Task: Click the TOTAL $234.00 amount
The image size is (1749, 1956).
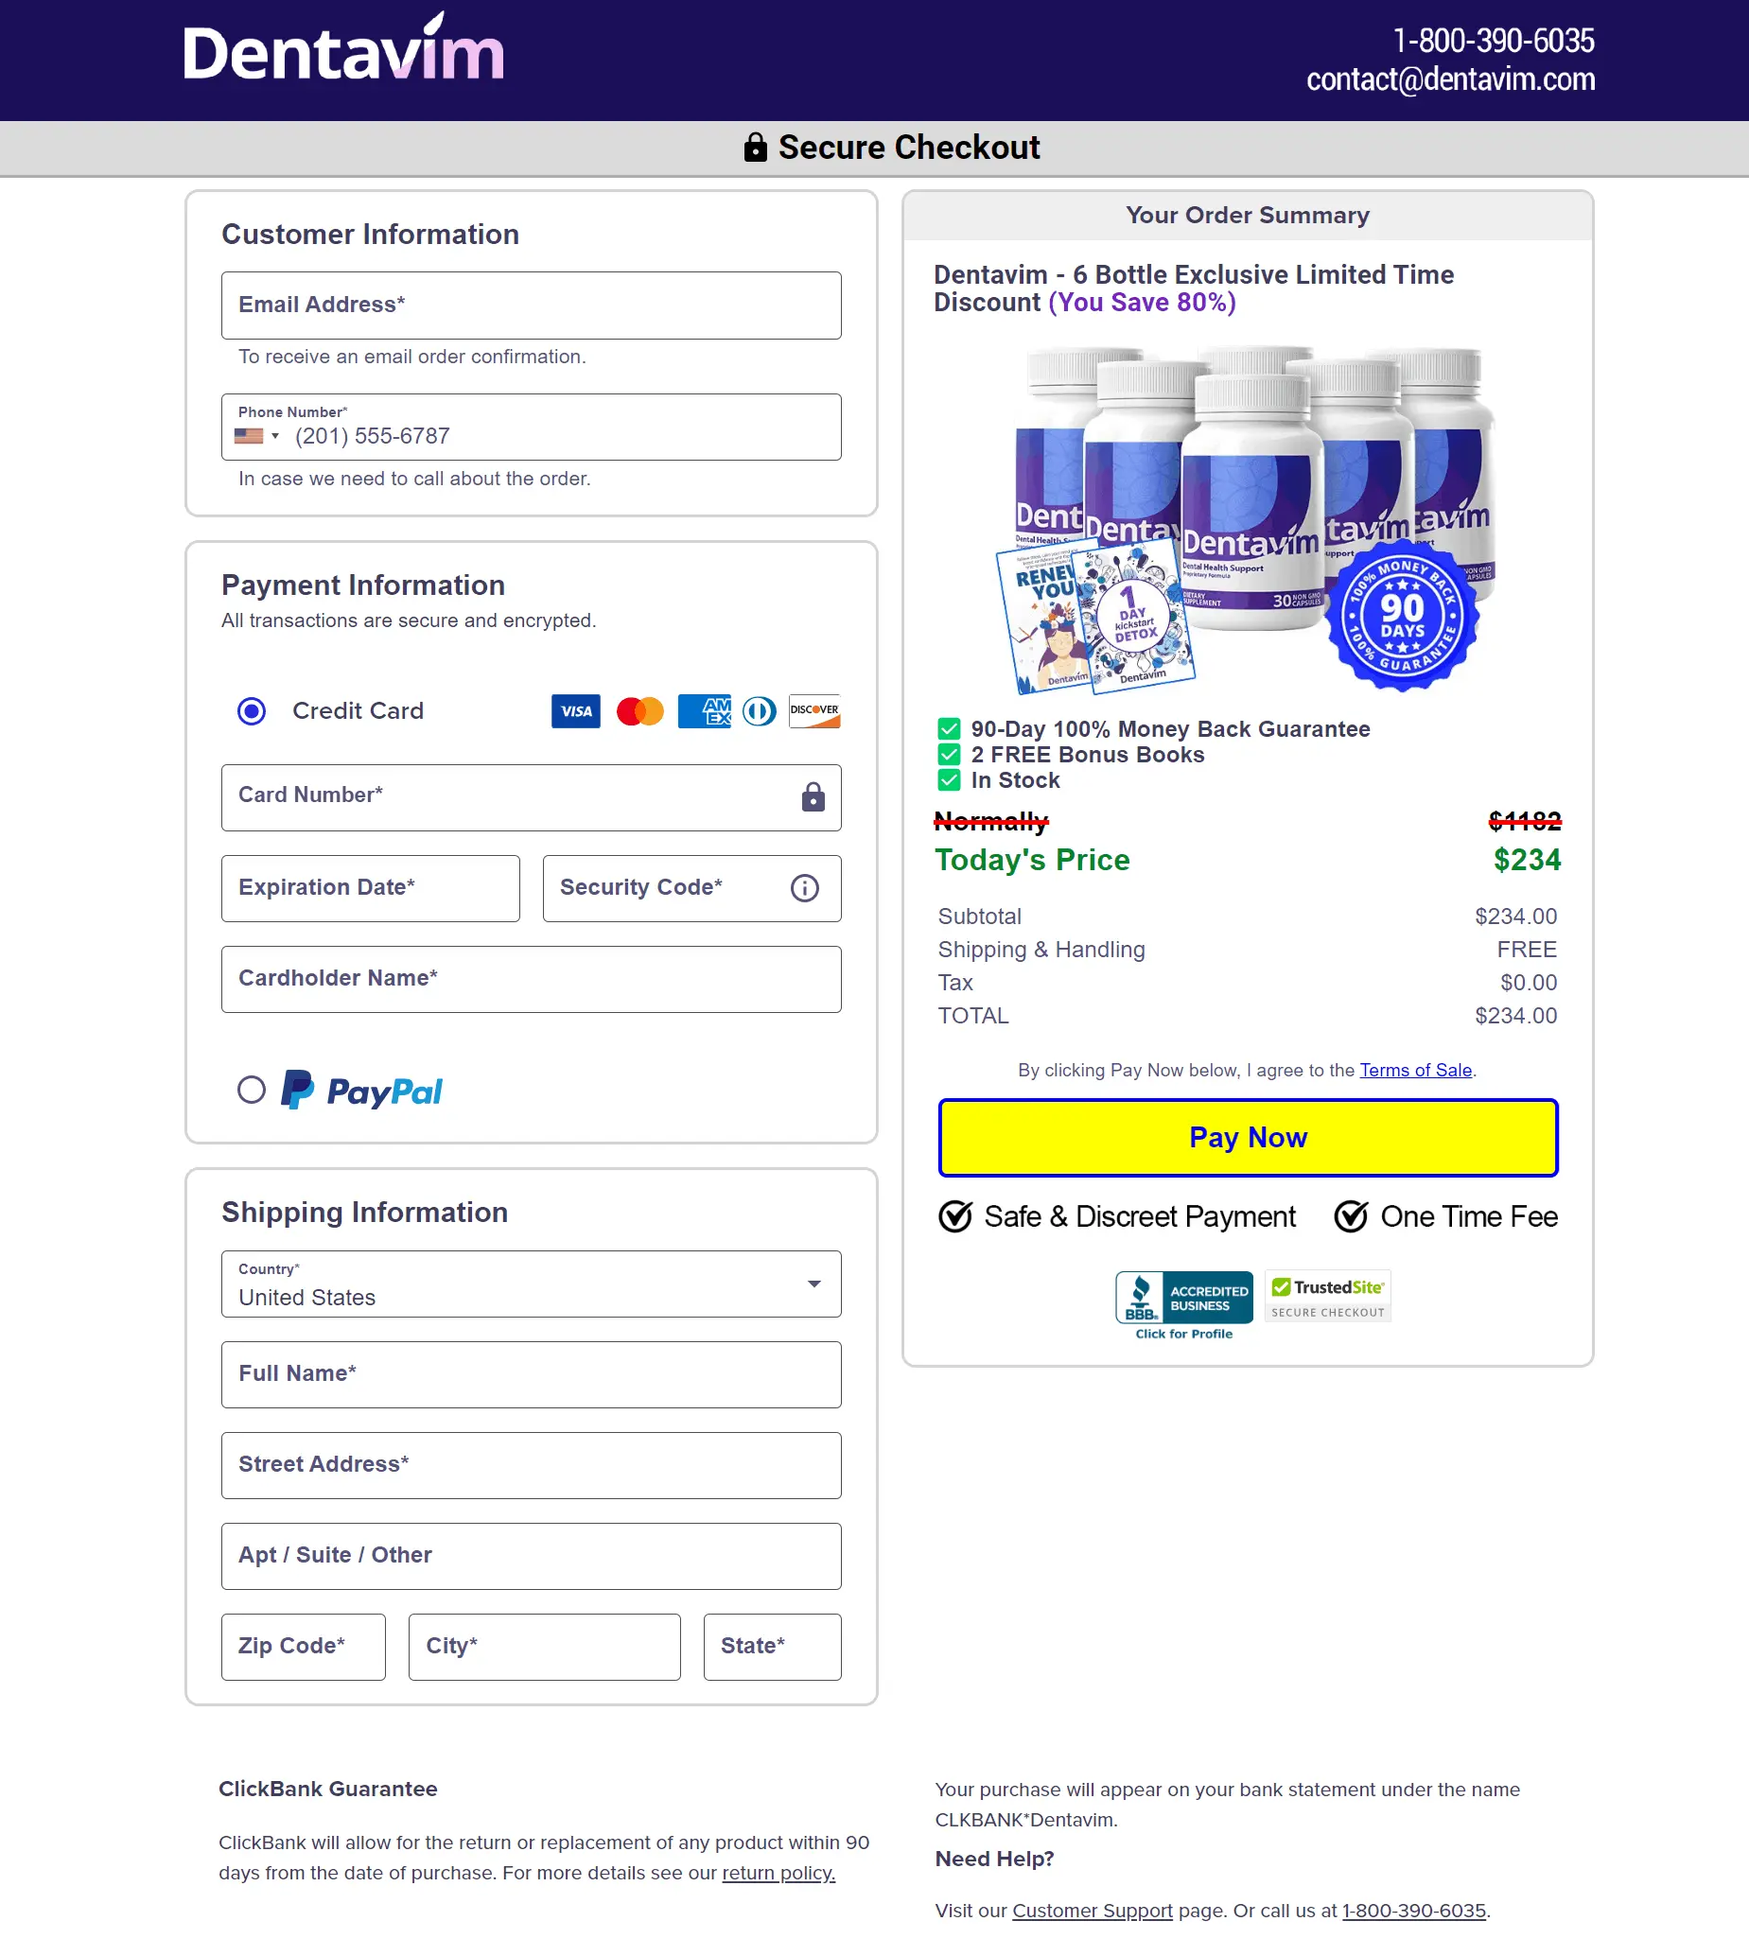Action: [1515, 1016]
